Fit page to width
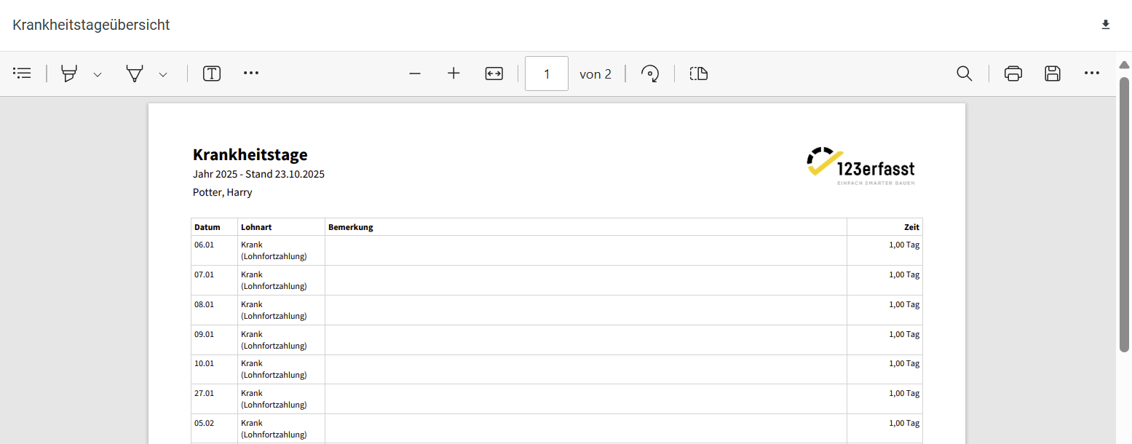 [494, 74]
